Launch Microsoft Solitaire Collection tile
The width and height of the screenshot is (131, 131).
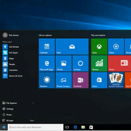[x=116, y=80]
